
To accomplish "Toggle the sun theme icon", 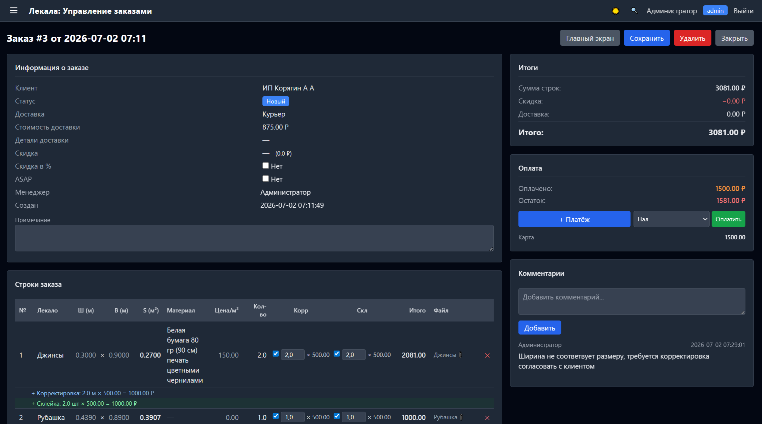I will pos(615,11).
